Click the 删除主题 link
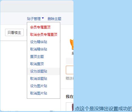Image resolution: width=132 pixels, height=112 pixels. [54, 19]
